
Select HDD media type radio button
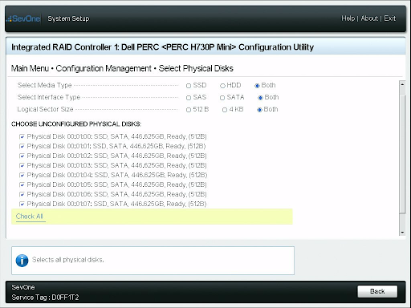click(x=222, y=86)
